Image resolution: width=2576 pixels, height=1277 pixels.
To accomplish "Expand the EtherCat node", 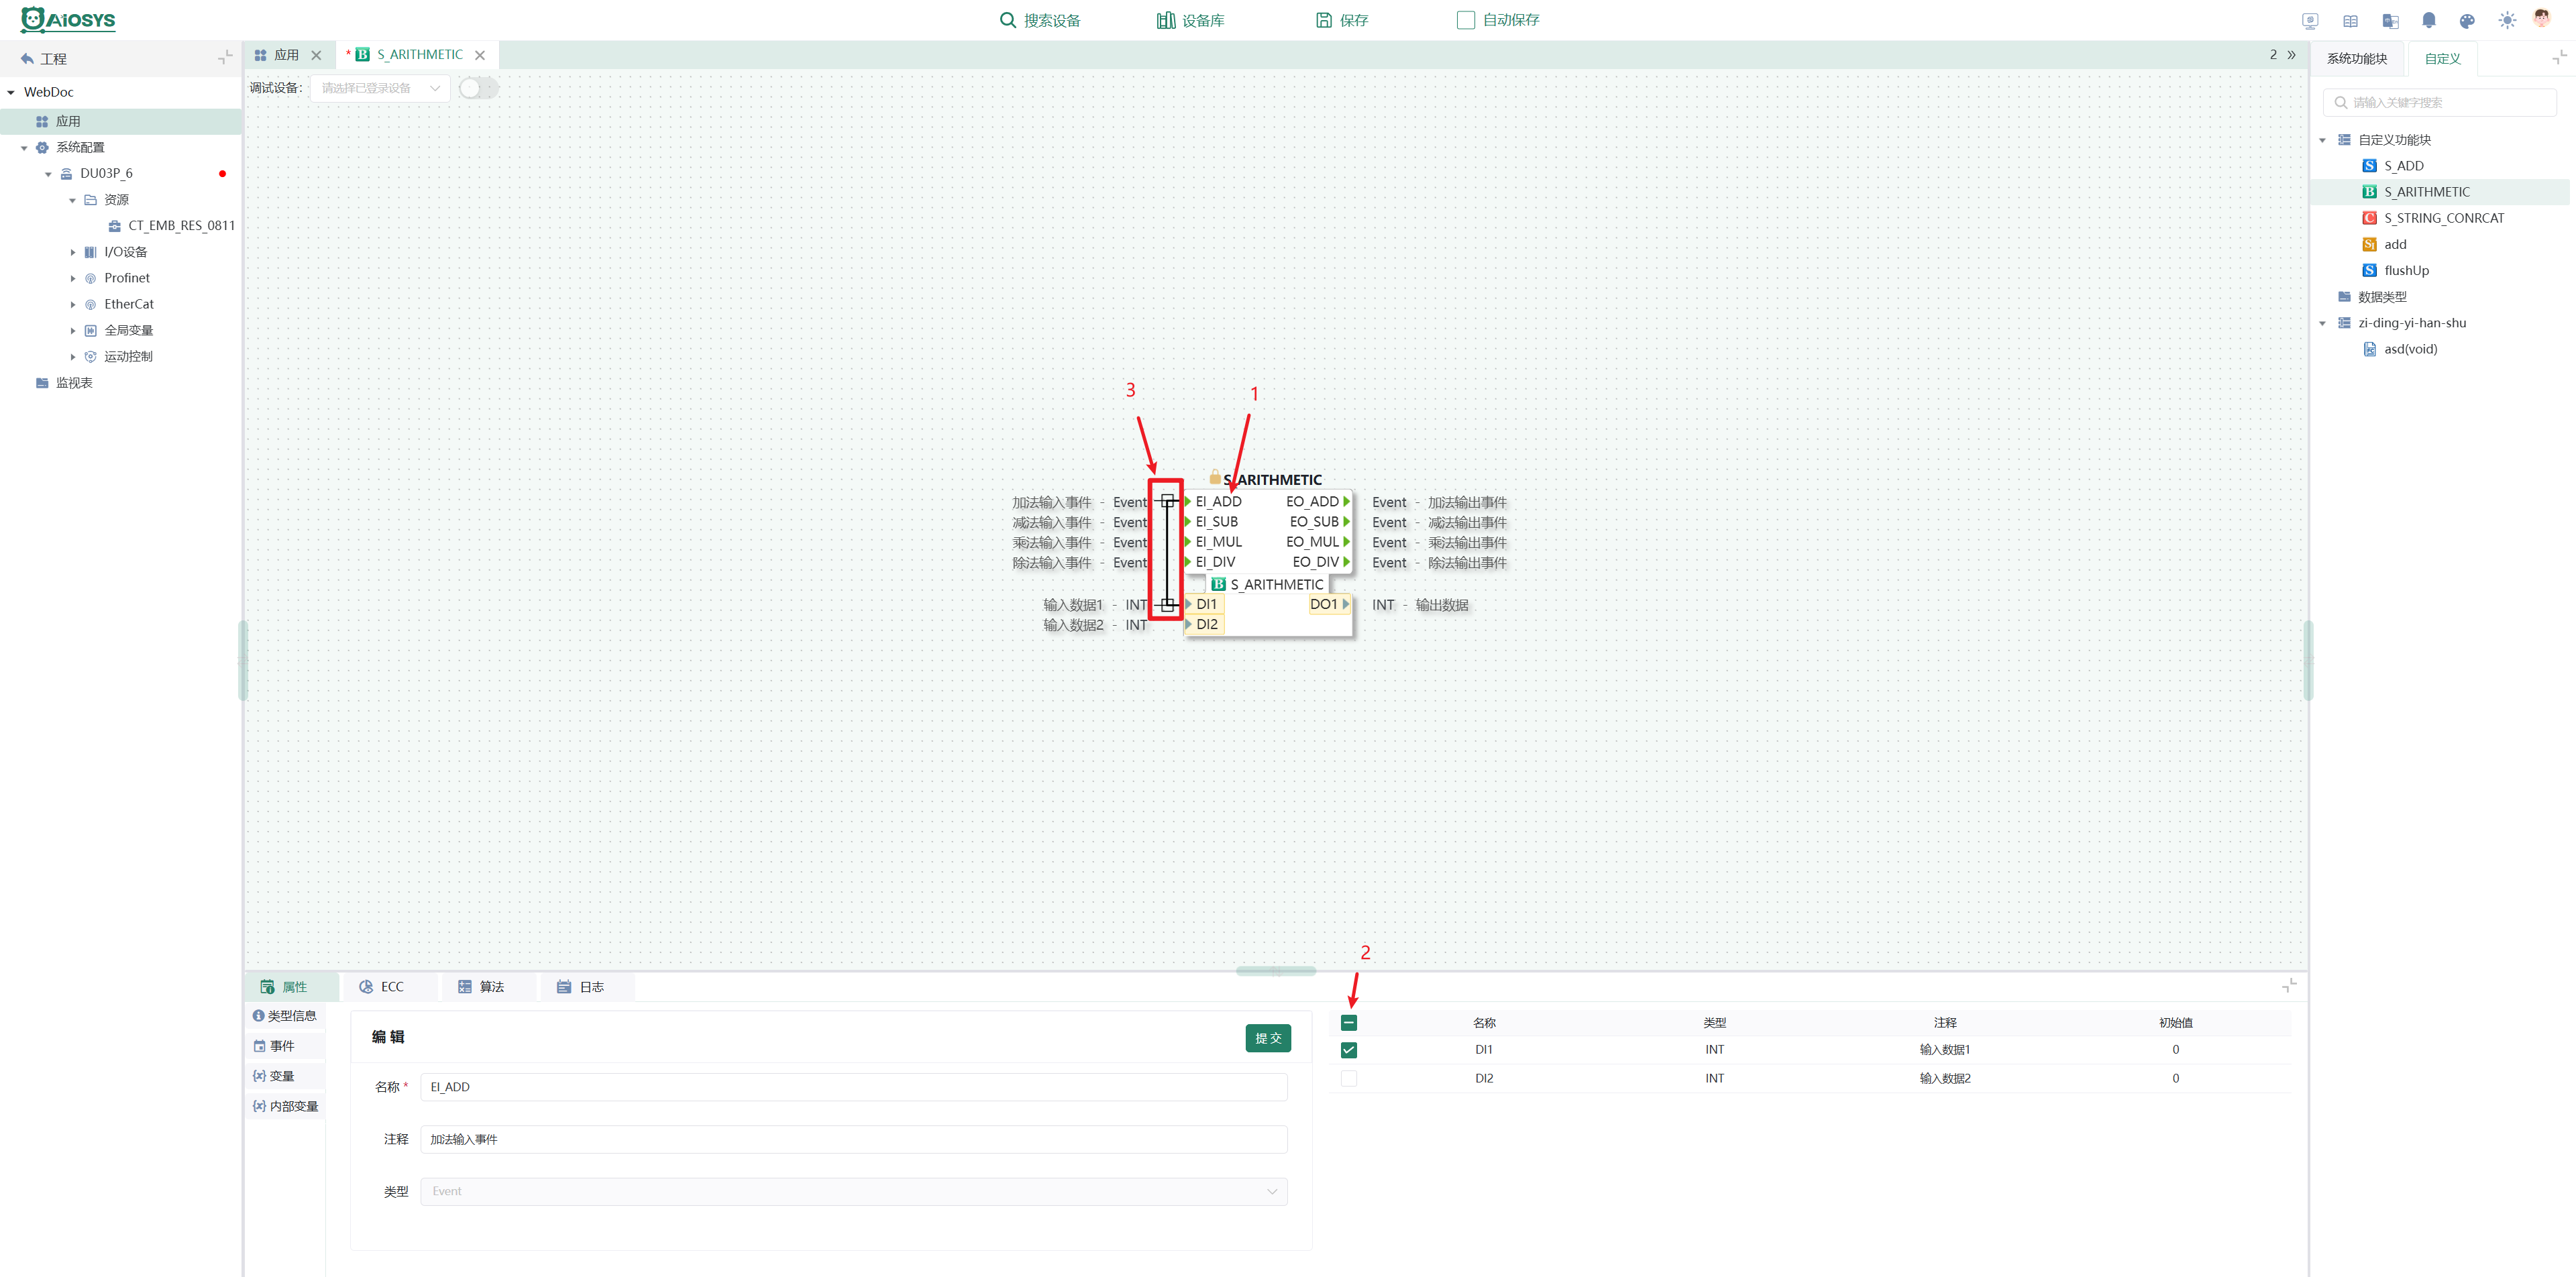I will tap(72, 304).
